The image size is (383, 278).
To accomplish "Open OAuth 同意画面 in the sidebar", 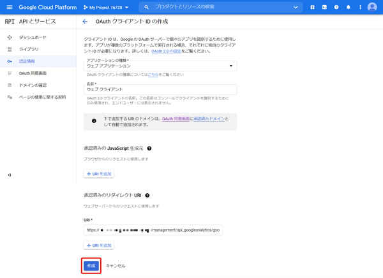I will click(x=33, y=73).
